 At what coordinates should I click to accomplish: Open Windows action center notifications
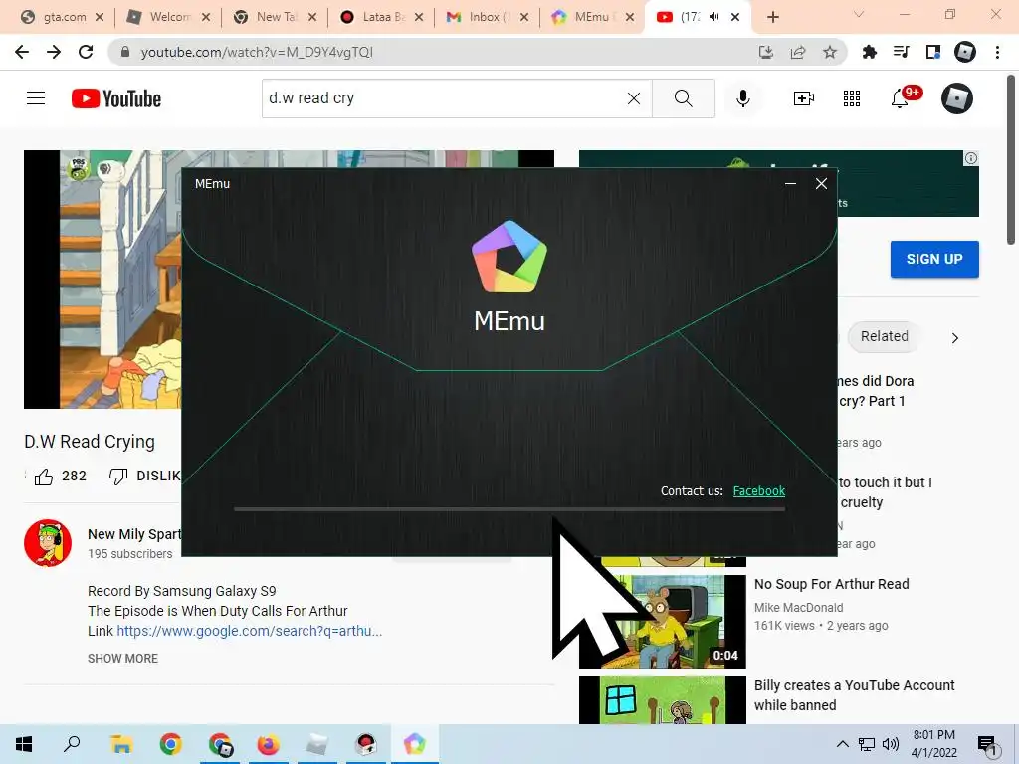pyautogui.click(x=988, y=746)
